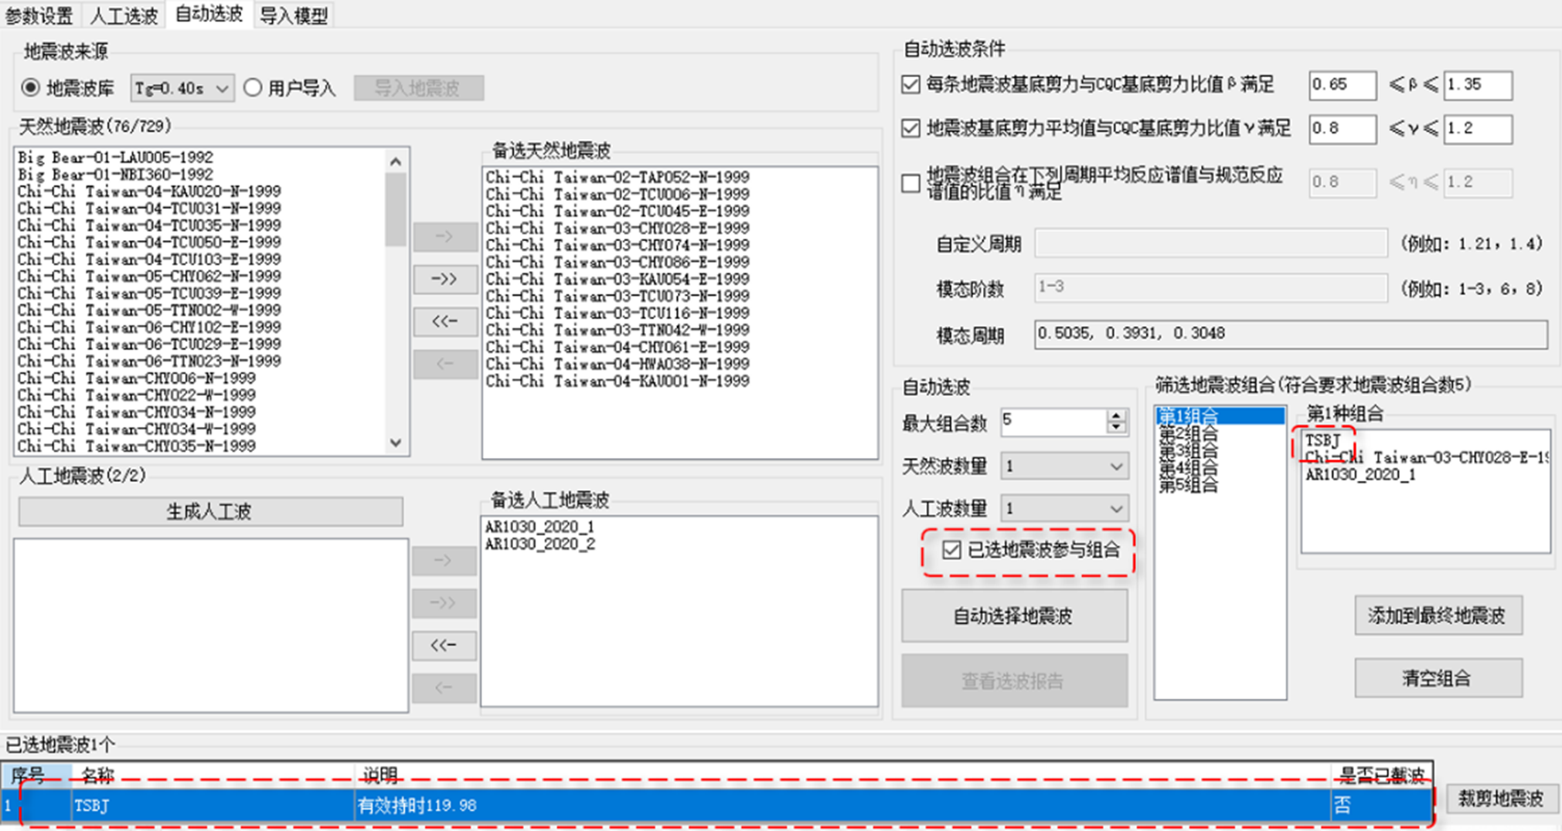The height and width of the screenshot is (831, 1562).
Task: Expand the 天然波数量 dropdown
Action: 1063,466
